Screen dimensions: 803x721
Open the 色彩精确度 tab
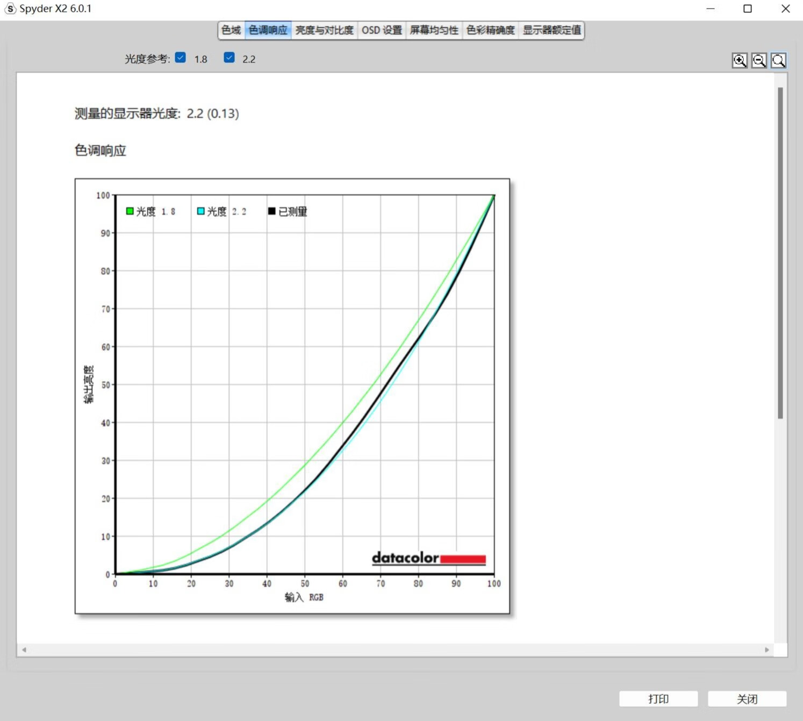(x=491, y=30)
